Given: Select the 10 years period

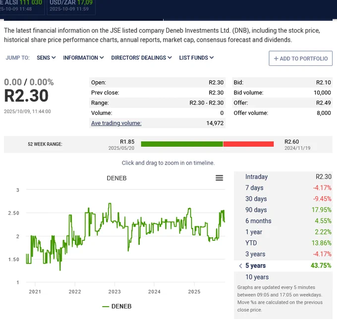Looking at the screenshot, I should point(257,277).
